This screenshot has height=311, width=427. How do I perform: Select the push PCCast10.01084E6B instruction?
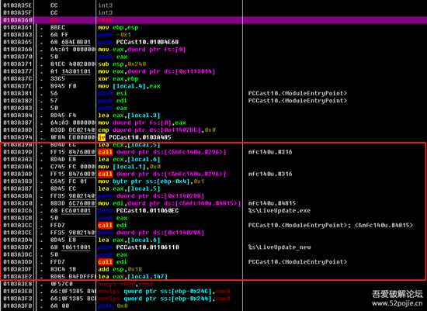[138, 42]
